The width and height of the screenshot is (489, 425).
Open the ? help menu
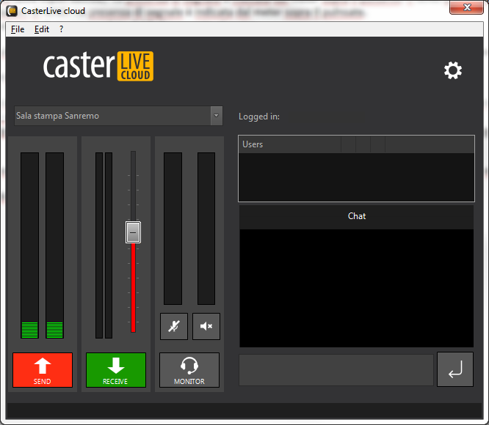click(x=61, y=29)
